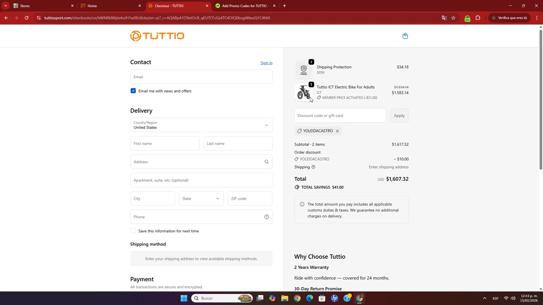Bookmark this page with the star icon

453,18
